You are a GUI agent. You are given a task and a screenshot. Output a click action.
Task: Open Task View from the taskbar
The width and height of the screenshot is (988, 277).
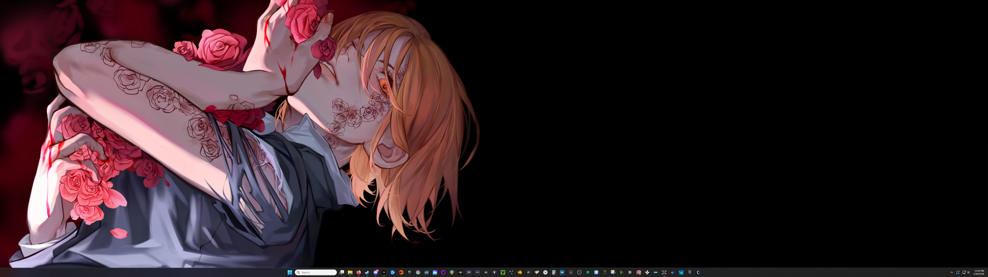342,272
